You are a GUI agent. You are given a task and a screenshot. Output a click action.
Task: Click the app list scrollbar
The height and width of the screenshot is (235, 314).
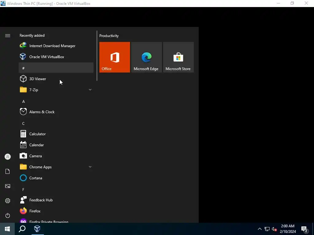tap(97, 56)
